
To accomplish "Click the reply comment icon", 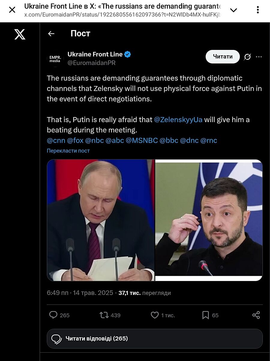I will (x=53, y=315).
